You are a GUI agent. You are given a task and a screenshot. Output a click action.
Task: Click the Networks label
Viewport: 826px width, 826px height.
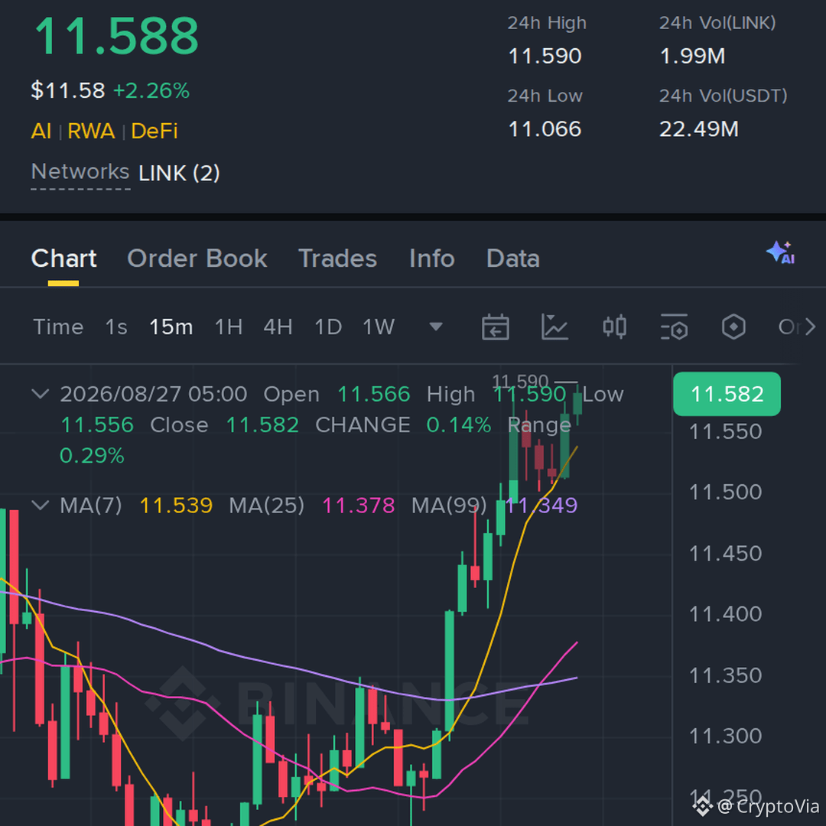[80, 171]
